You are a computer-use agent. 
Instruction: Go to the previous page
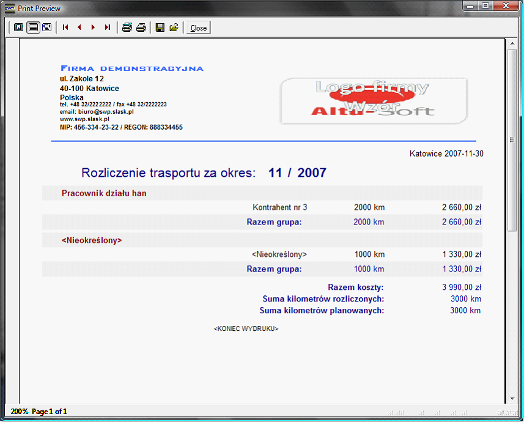[79, 28]
